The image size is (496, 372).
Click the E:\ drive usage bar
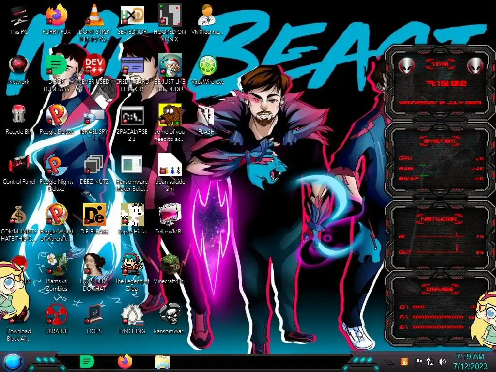[x=438, y=327]
